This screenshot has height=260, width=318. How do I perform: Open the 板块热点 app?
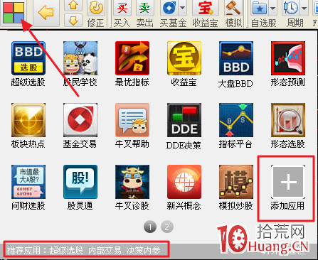pos(28,120)
